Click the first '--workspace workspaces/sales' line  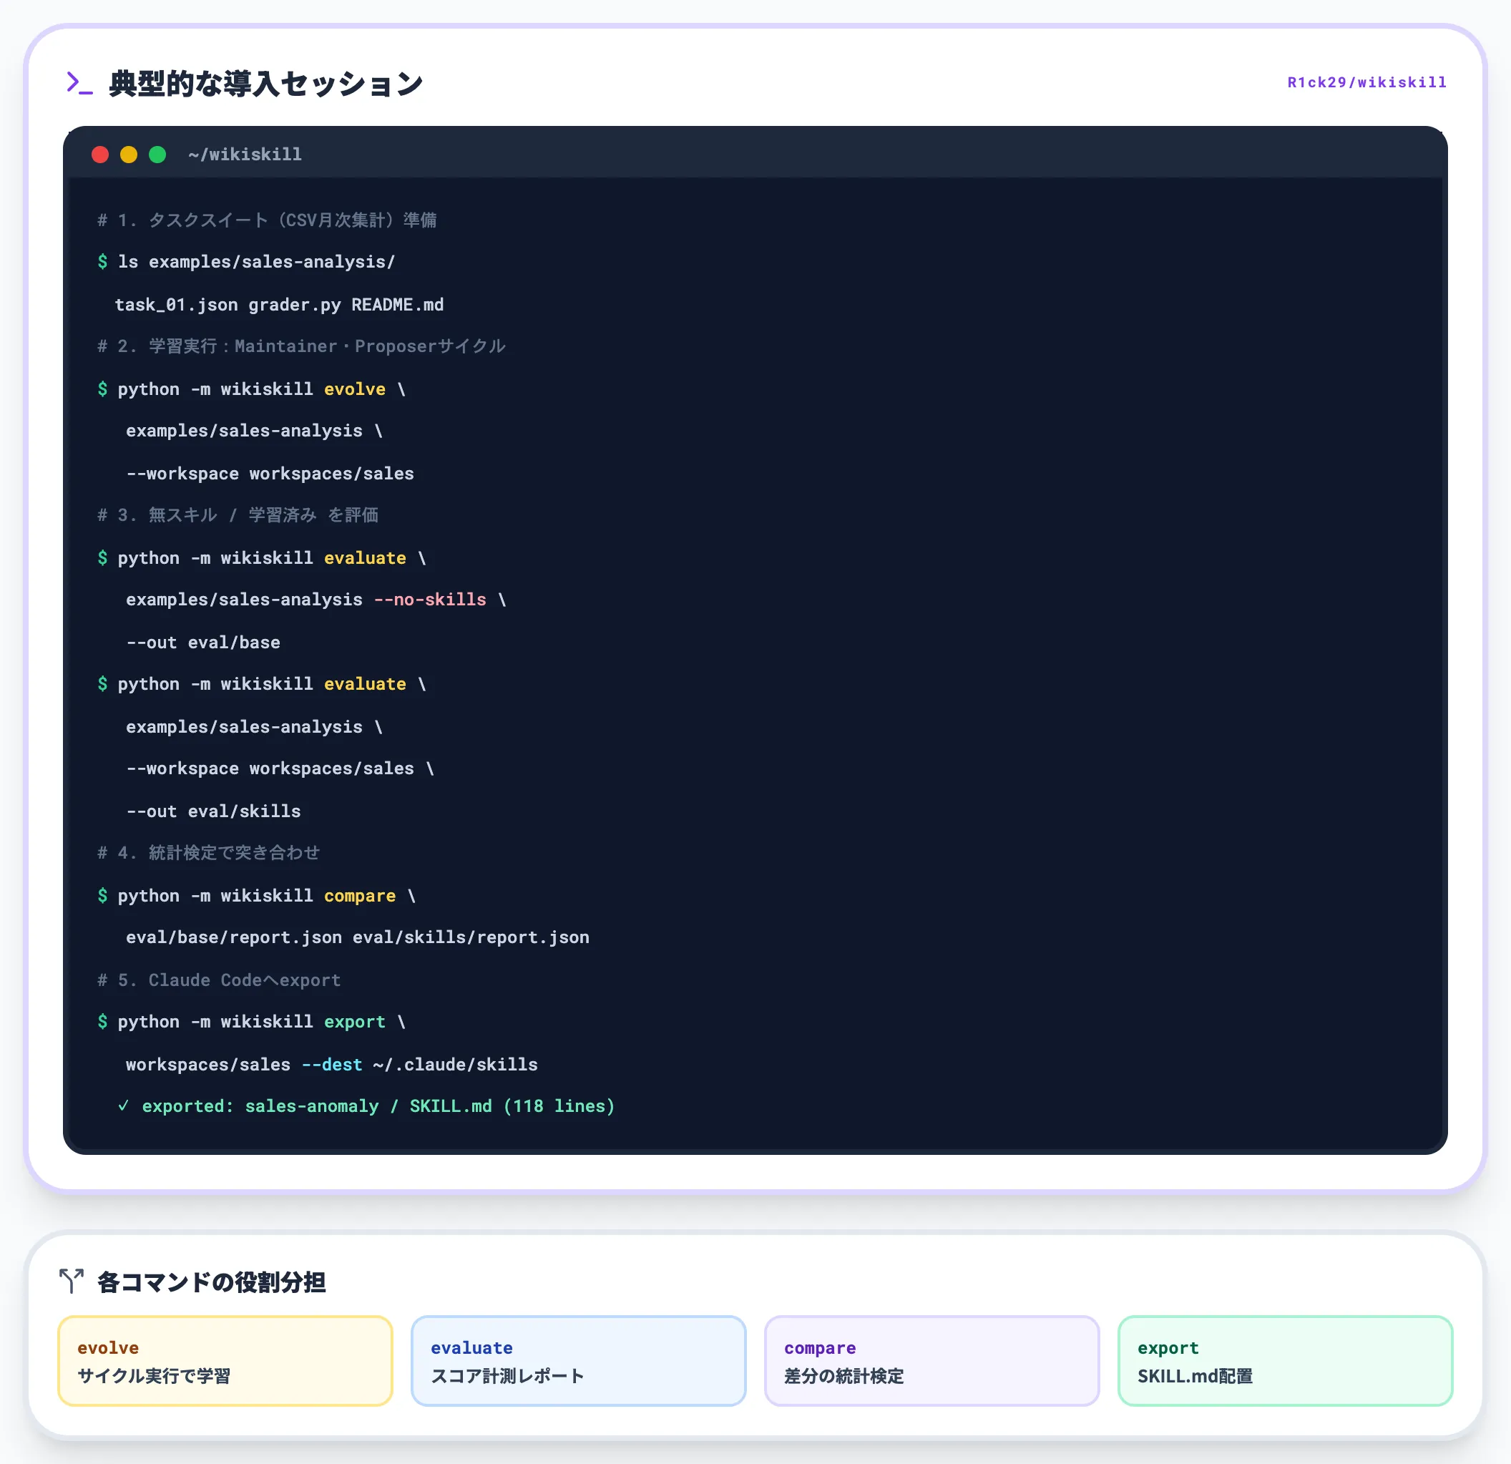click(270, 474)
